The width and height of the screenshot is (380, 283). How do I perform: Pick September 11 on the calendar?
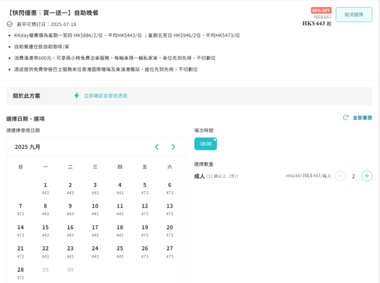[x=120, y=210]
